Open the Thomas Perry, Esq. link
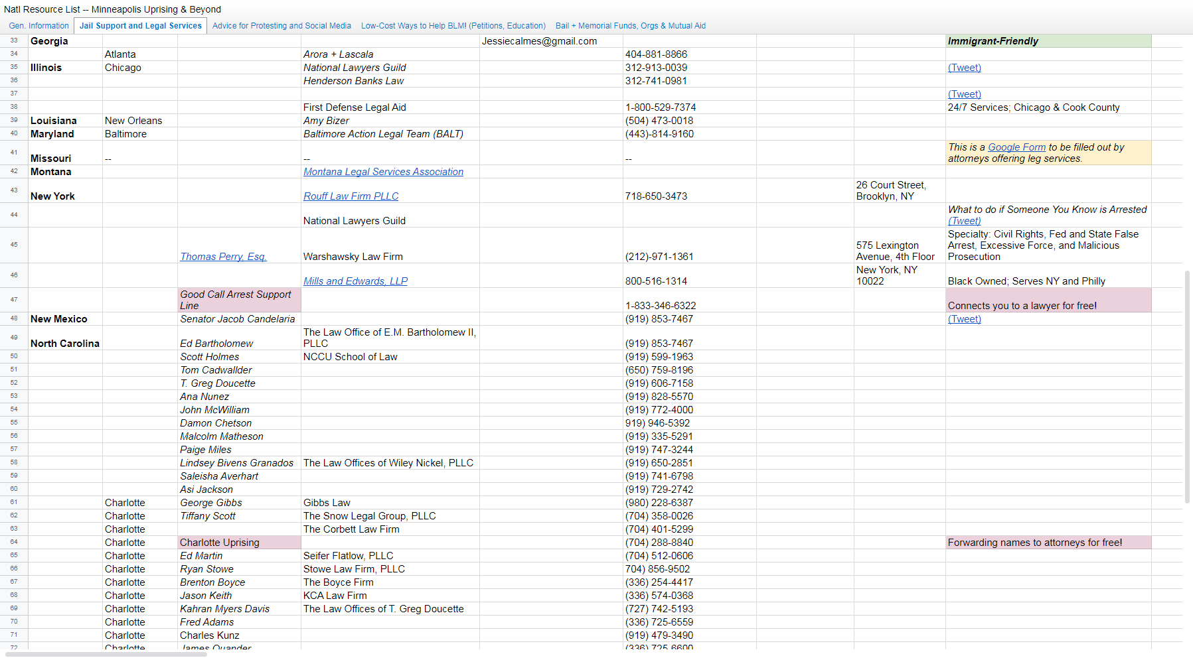This screenshot has height=660, width=1193. pos(223,257)
